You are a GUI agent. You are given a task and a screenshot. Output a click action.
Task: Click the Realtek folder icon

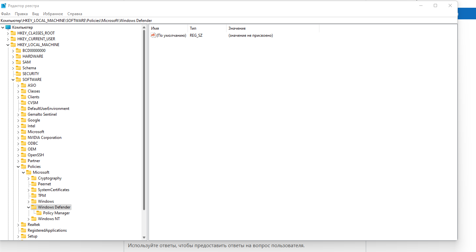tap(24, 225)
